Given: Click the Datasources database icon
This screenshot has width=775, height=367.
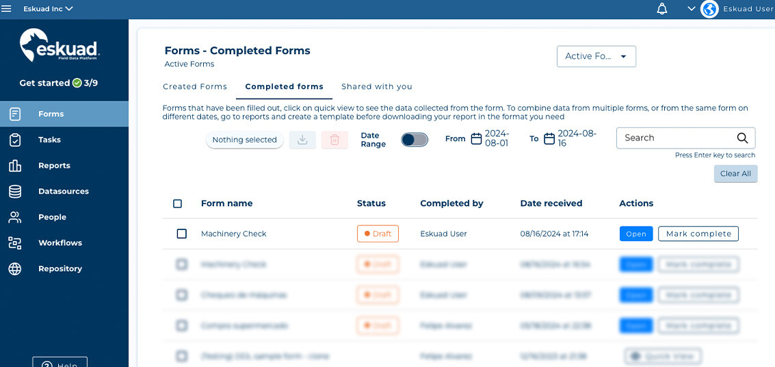Looking at the screenshot, I should 15,192.
